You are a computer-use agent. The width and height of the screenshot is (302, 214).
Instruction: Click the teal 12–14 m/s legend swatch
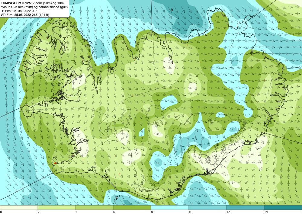coord(245,208)
